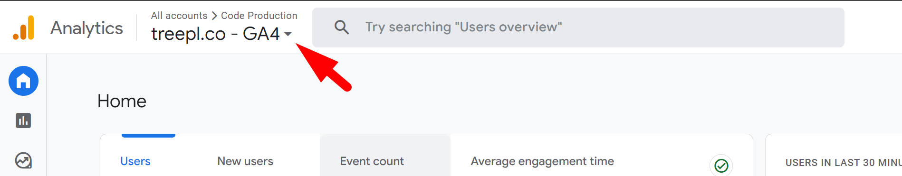The width and height of the screenshot is (902, 176).
Task: Select the Users metric tab
Action: pyautogui.click(x=135, y=161)
